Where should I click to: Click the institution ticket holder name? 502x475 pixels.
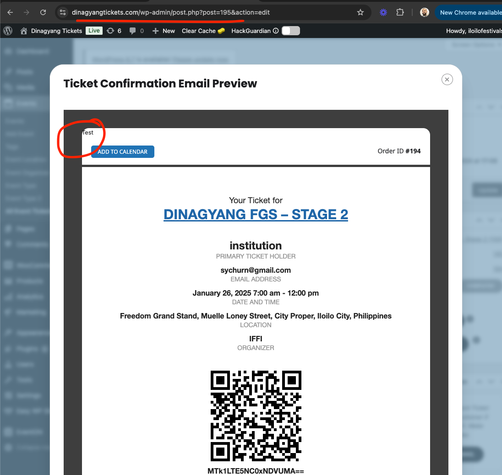[256, 246]
